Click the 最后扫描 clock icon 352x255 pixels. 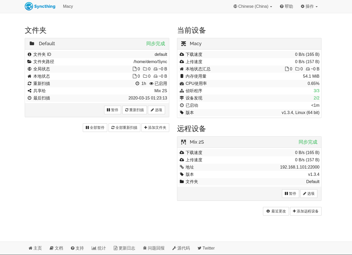pos(29,98)
